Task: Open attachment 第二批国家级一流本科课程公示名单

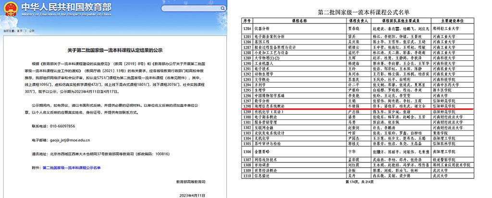Action: pos(72,168)
